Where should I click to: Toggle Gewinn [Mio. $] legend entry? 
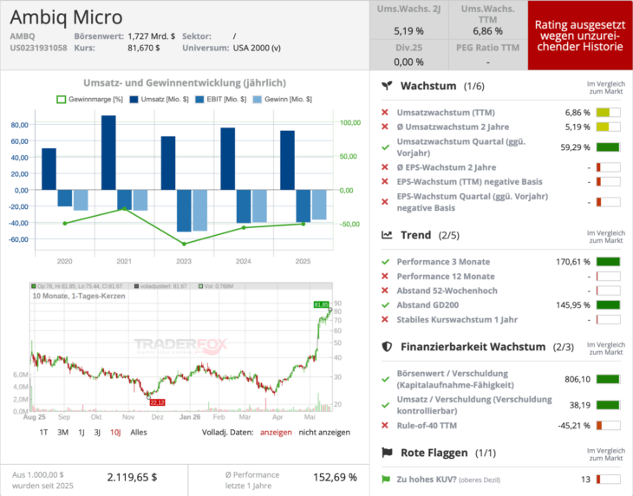point(282,99)
